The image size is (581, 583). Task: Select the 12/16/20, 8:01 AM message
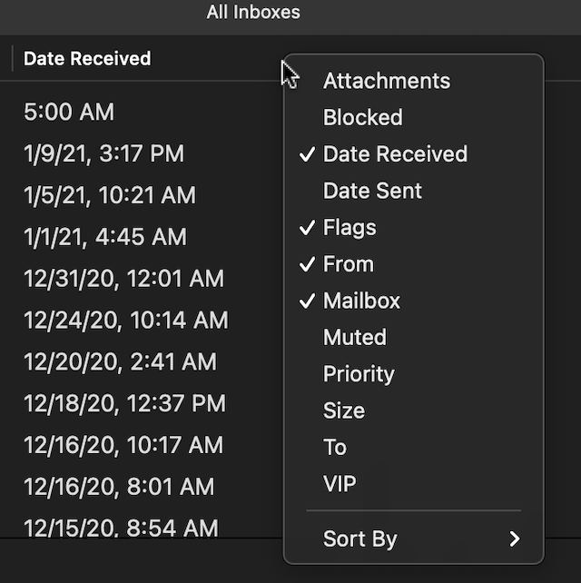click(119, 486)
